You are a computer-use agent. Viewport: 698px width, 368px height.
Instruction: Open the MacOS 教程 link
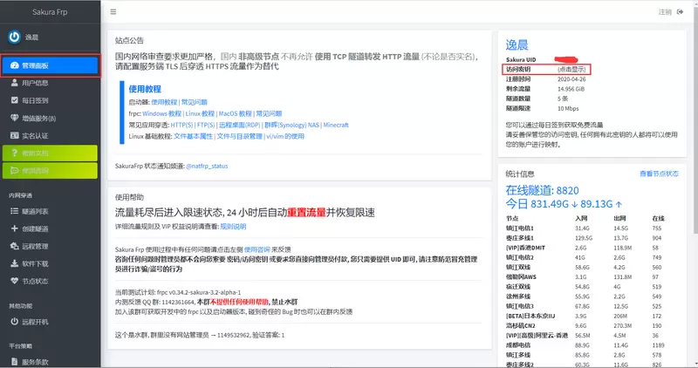click(x=235, y=113)
